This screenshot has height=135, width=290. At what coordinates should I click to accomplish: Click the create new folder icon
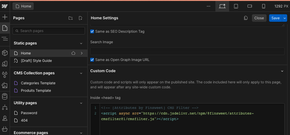point(71,18)
